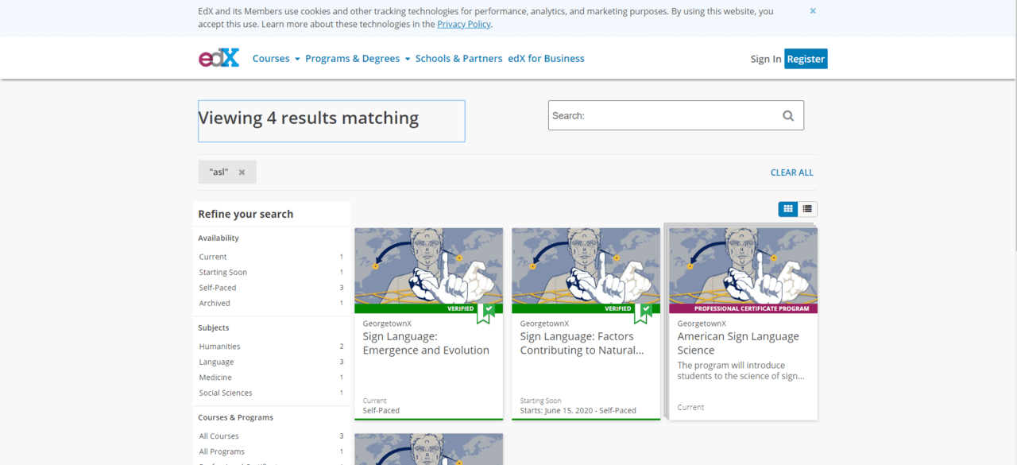Click Sign Language: Emergence and Evolution title
1017x465 pixels.
pos(426,343)
